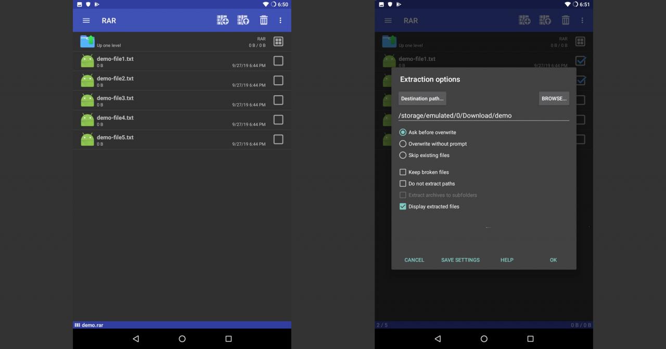Viewport: 666px width, 349px height.
Task: Click dimmed trash icon on right phone screen
Action: (x=566, y=20)
